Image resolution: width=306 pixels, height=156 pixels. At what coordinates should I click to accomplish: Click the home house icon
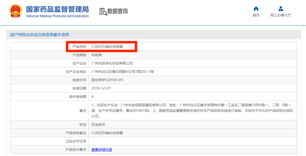256,9
